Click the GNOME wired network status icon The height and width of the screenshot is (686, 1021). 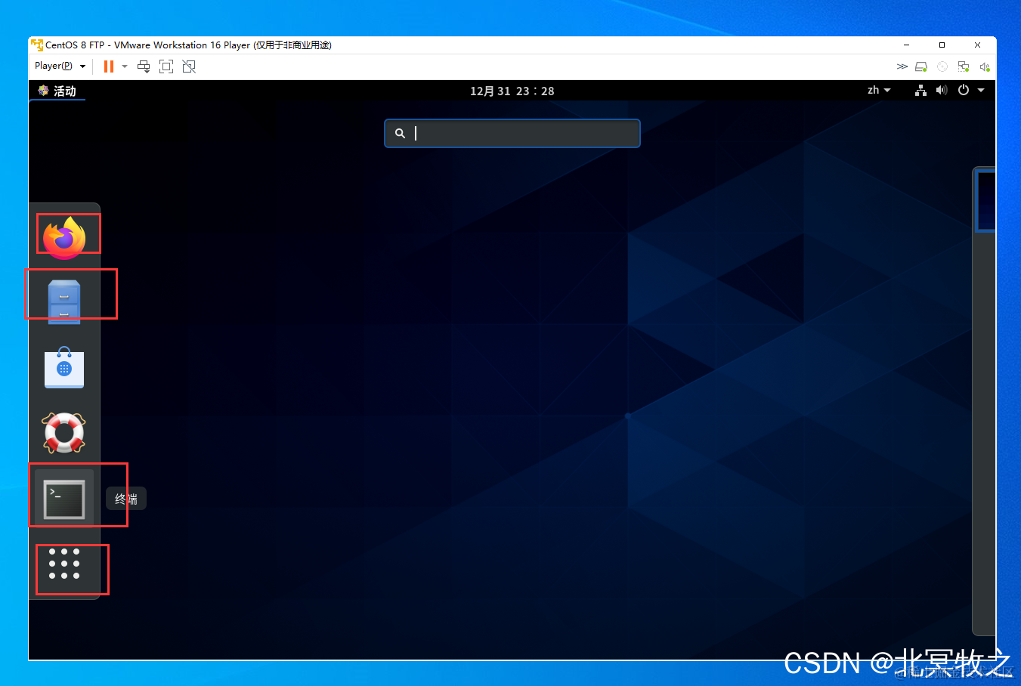point(920,90)
